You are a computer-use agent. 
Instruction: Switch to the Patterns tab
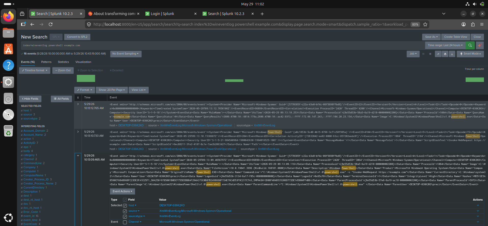point(46,62)
